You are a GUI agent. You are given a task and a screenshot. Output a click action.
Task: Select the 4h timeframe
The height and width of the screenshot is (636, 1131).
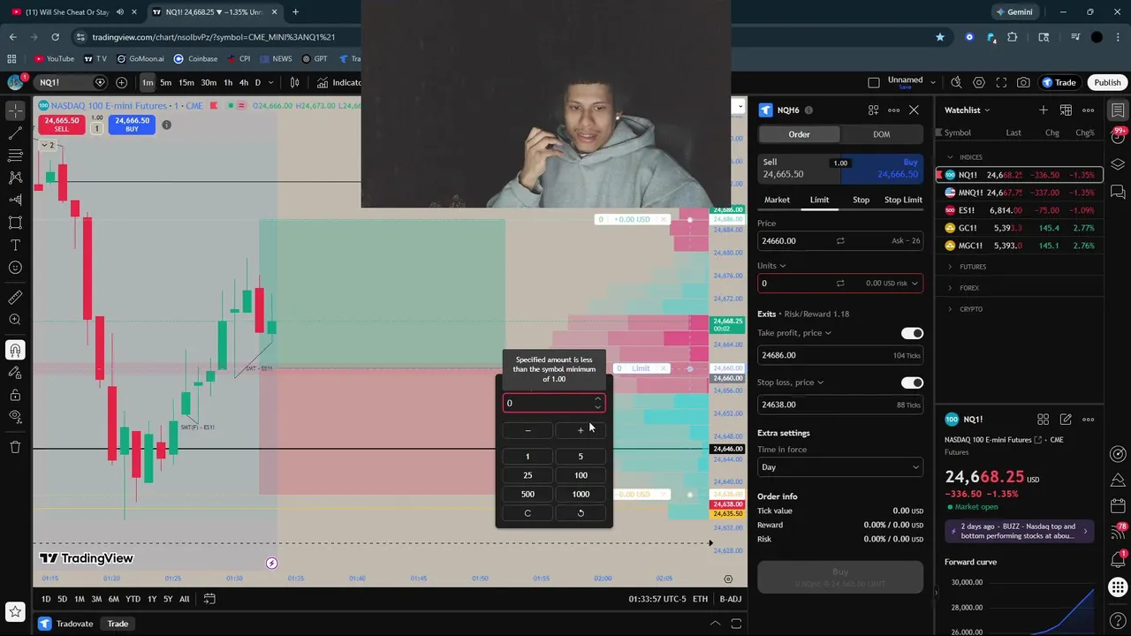(243, 82)
